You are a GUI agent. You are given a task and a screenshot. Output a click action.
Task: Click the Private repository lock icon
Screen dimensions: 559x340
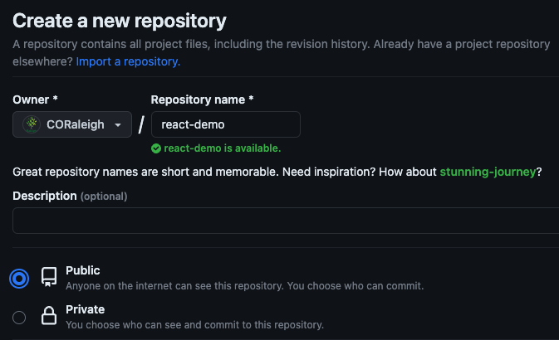(49, 316)
